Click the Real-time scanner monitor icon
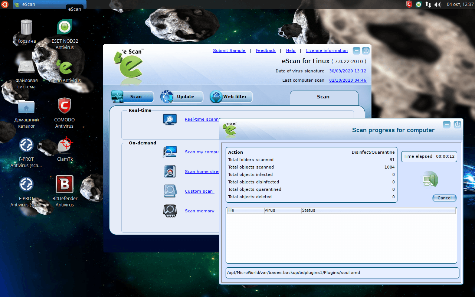The height and width of the screenshot is (297, 475). (170, 119)
